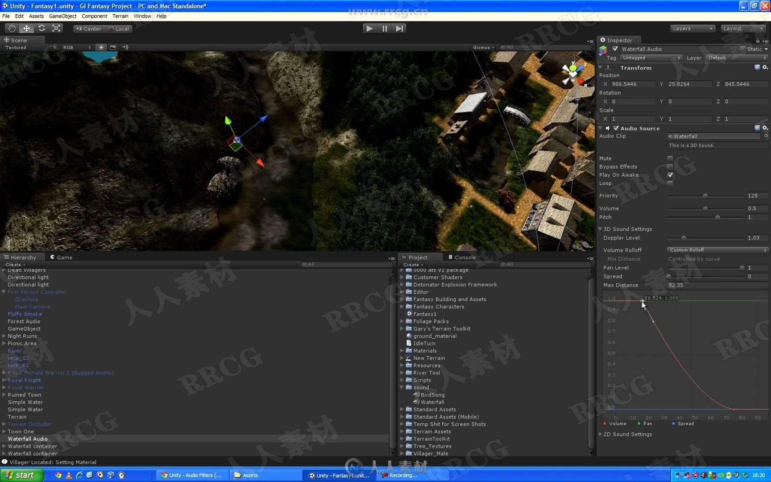This screenshot has width=771, height=482.
Task: Collapse the sound folder
Action: (x=402, y=387)
